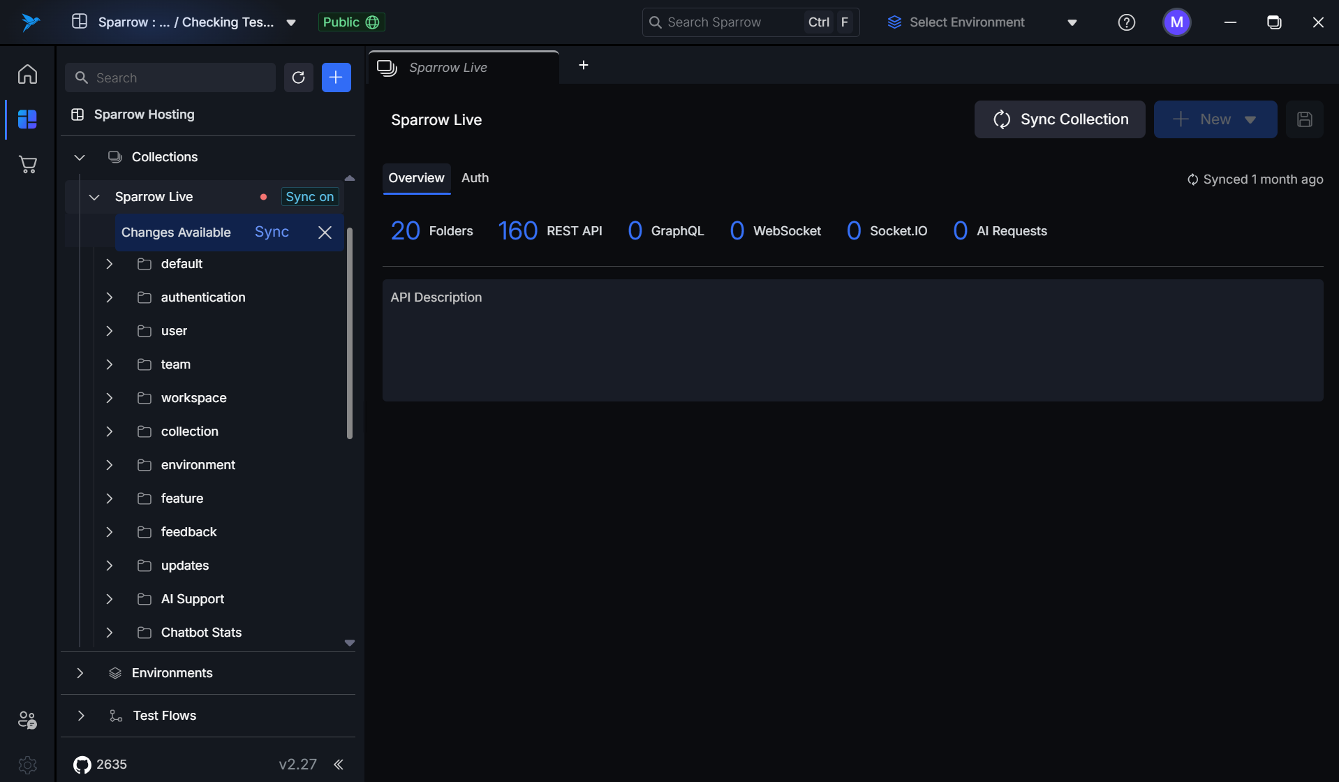Open the workspace switcher dropdown arrow
This screenshot has height=782, width=1339.
pos(291,23)
